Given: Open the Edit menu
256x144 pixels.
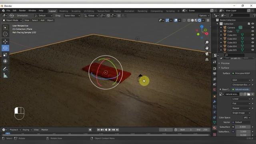Looking at the screenshot, I should [x=14, y=11].
